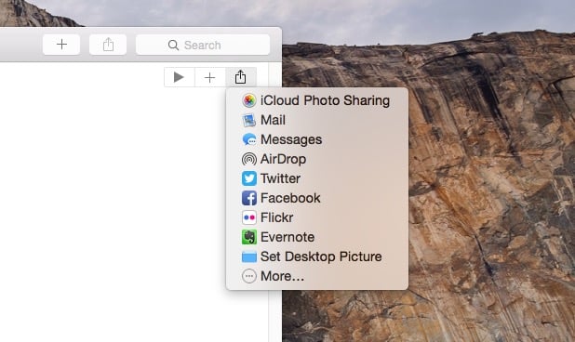Viewport: 575px width, 342px height.
Task: Click the blue desktop picture icon
Action: point(249,256)
